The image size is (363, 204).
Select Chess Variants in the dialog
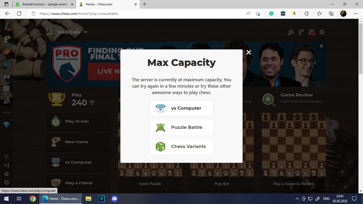[x=181, y=146]
